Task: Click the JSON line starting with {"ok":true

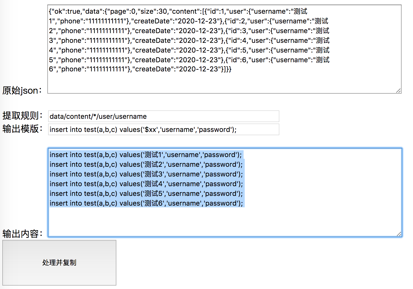Action: point(178,11)
